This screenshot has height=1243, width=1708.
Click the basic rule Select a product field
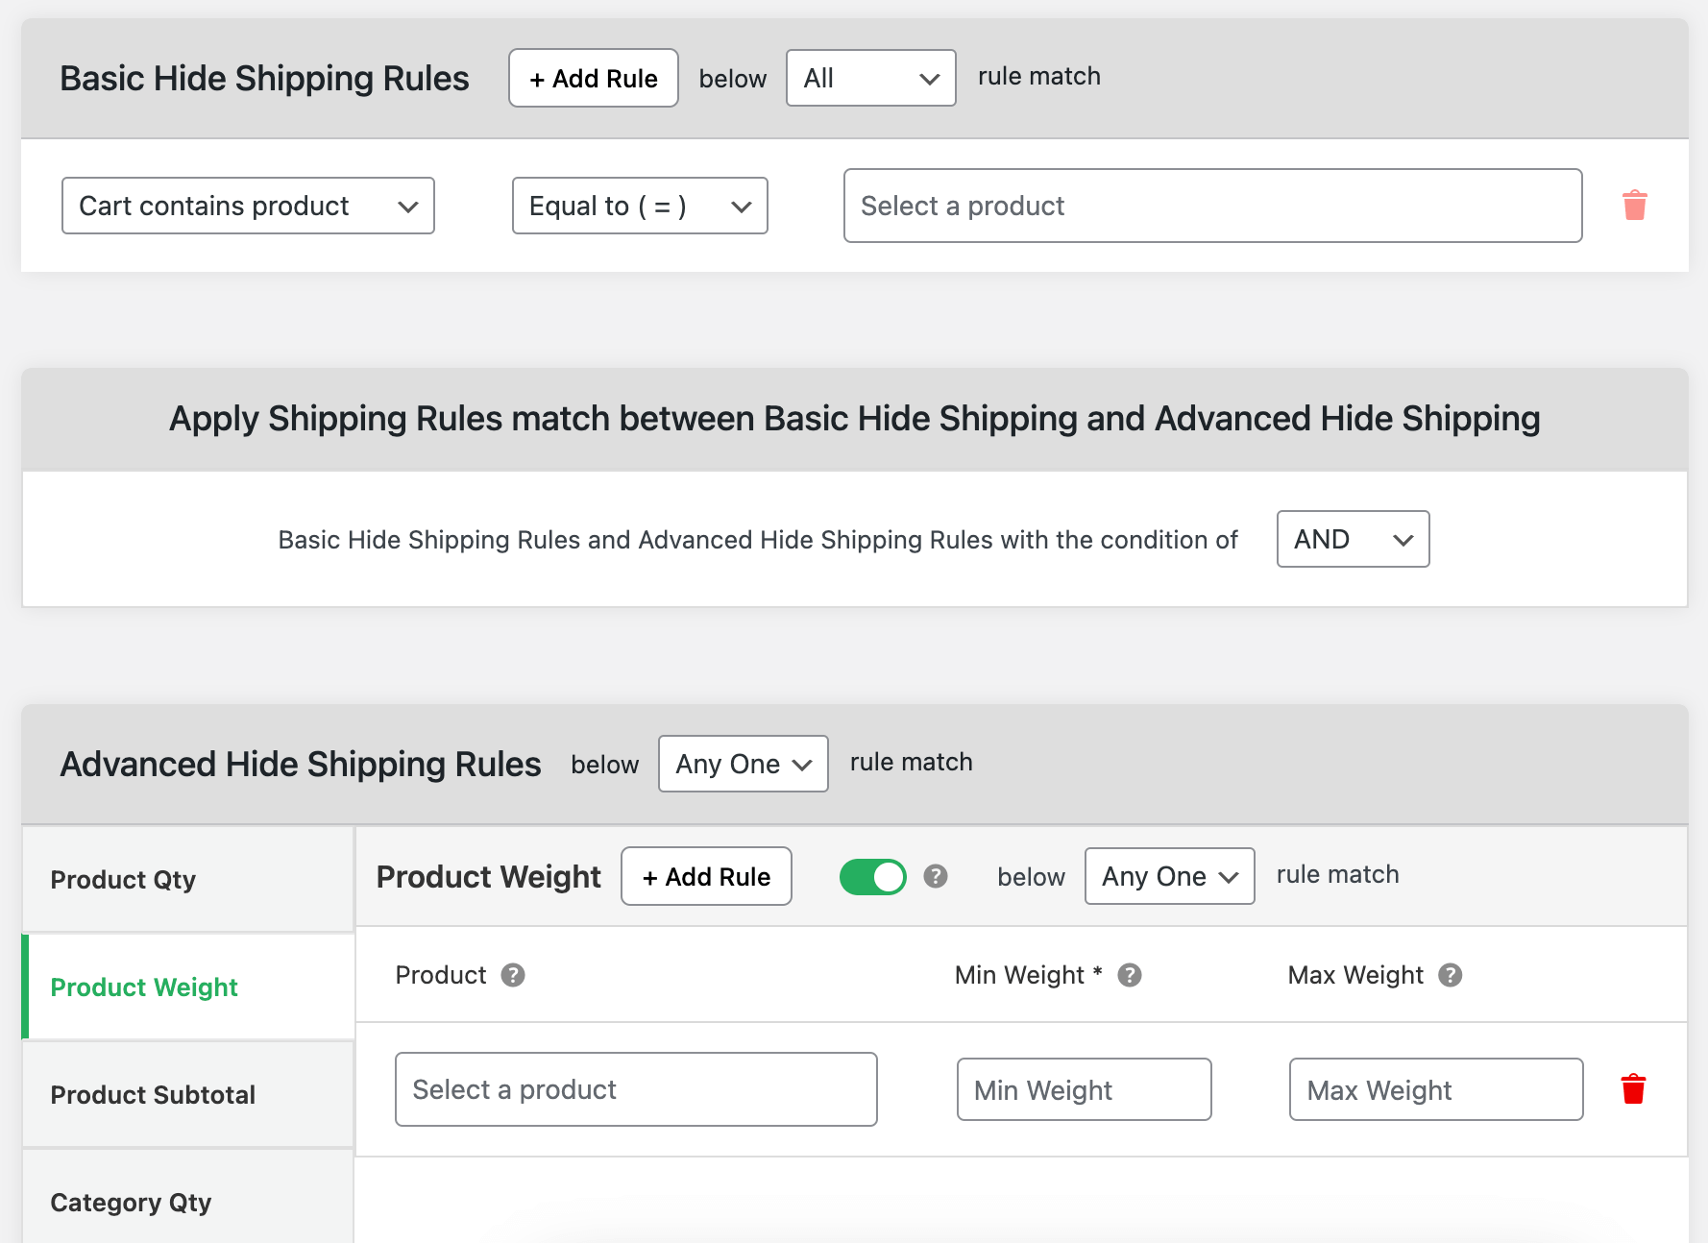pyautogui.click(x=1212, y=206)
